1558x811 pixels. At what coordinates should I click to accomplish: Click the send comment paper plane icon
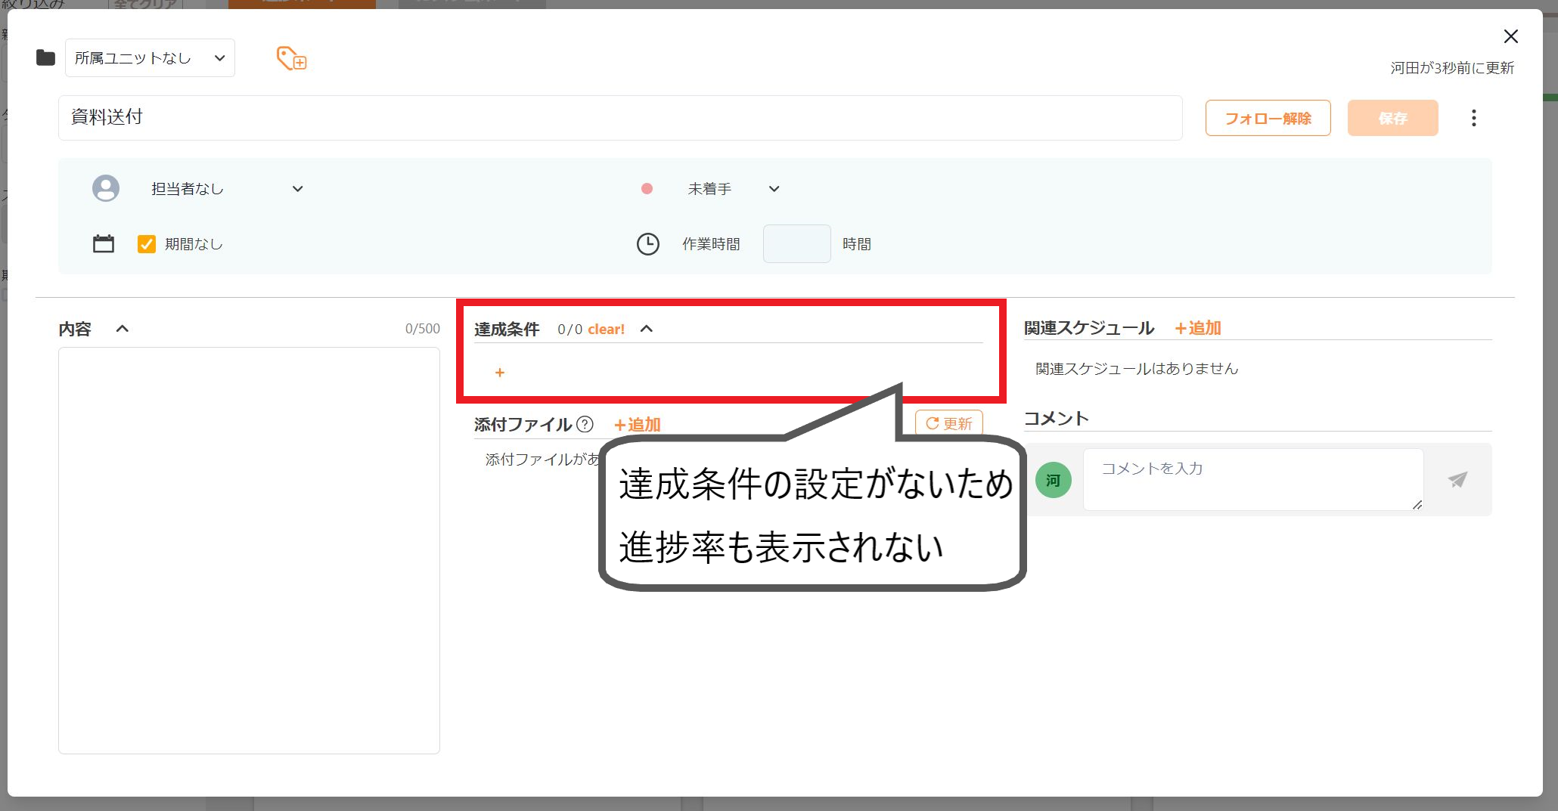click(x=1457, y=479)
